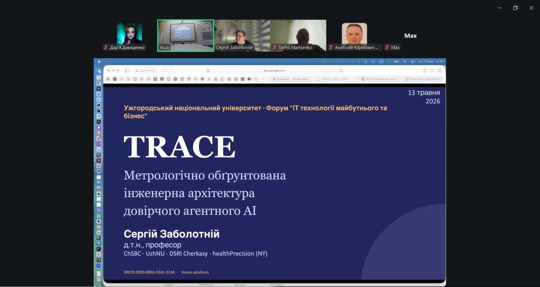Click muted mic icon beside Анатолій Юрійович
The image size is (540, 287).
point(331,48)
